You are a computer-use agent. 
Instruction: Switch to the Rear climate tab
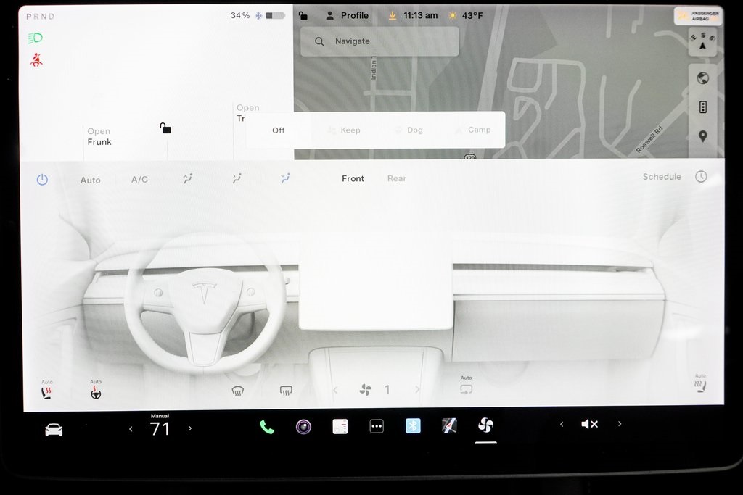pos(397,178)
